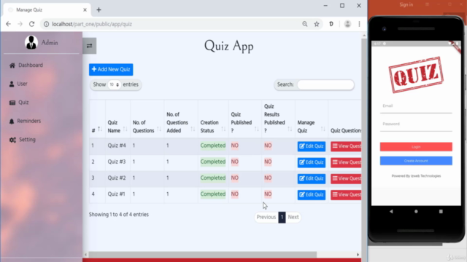This screenshot has width=467, height=262.
Task: Click the horizontal scrollbar thumb
Action: point(203,255)
